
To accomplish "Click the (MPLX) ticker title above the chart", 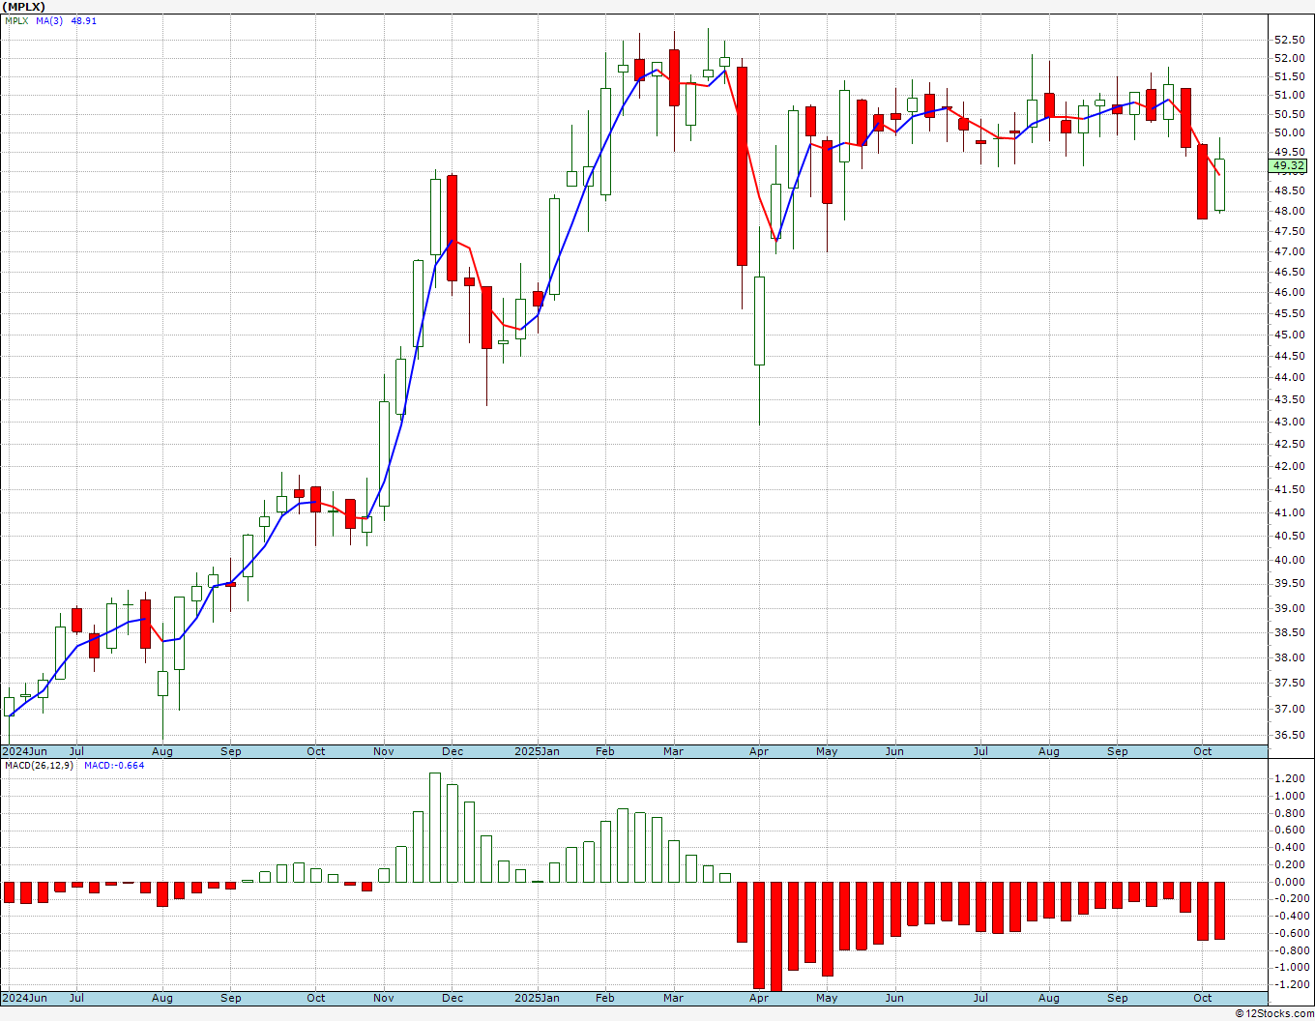I will pos(23,7).
